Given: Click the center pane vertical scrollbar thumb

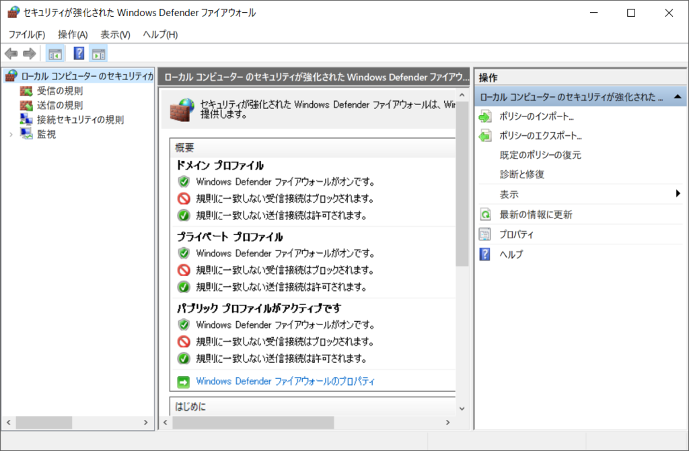Looking at the screenshot, I should pos(462,184).
